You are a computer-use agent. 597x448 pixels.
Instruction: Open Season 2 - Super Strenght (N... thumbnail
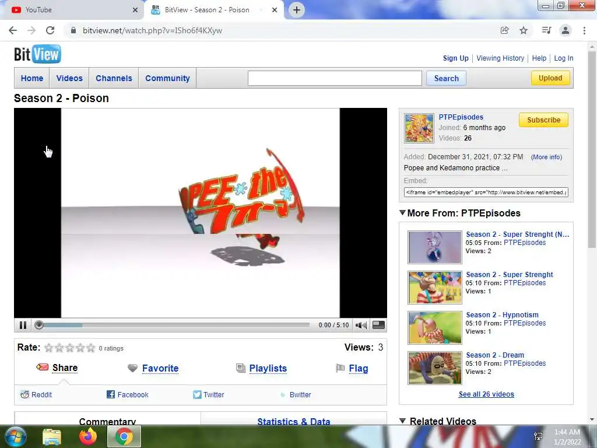(434, 247)
